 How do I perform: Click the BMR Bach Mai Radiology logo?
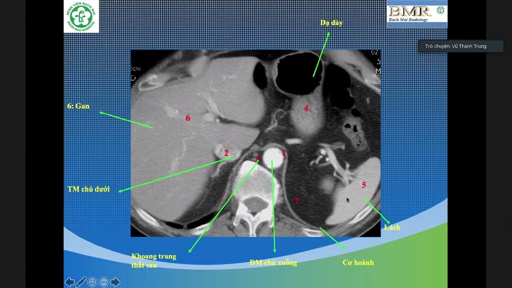point(417,14)
